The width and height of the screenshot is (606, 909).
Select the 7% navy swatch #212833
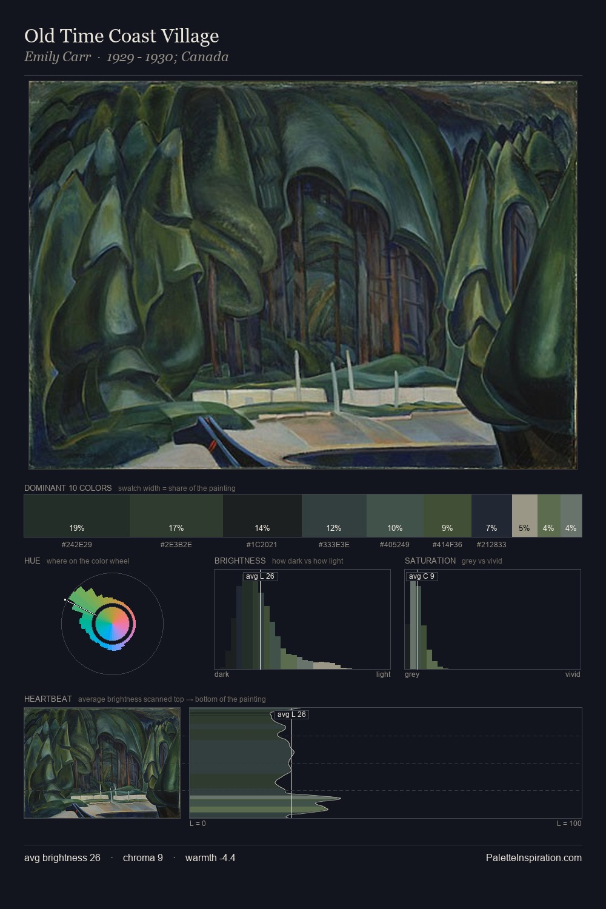coord(491,516)
